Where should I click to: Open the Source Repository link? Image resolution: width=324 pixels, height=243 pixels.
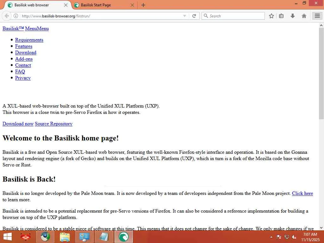click(x=53, y=124)
